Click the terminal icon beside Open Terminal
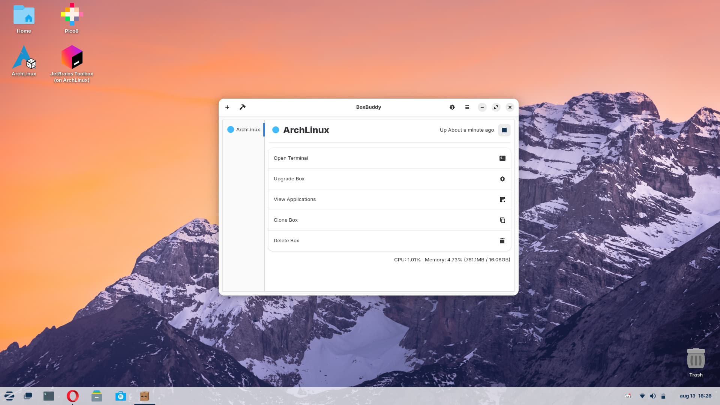Image resolution: width=720 pixels, height=405 pixels. point(502,158)
